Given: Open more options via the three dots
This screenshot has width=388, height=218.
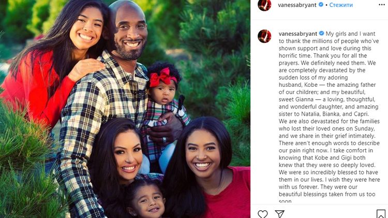Looking at the screenshot, I should [382, 5].
